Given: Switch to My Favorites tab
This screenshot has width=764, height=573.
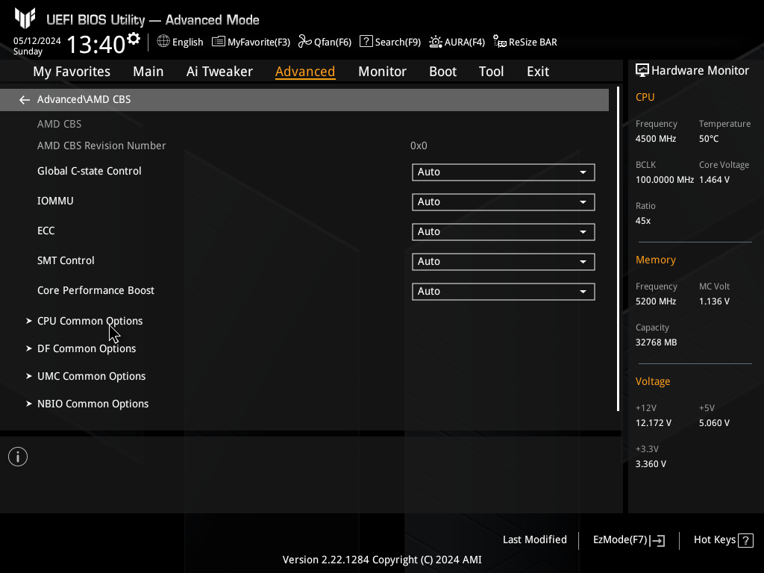Looking at the screenshot, I should [x=72, y=72].
